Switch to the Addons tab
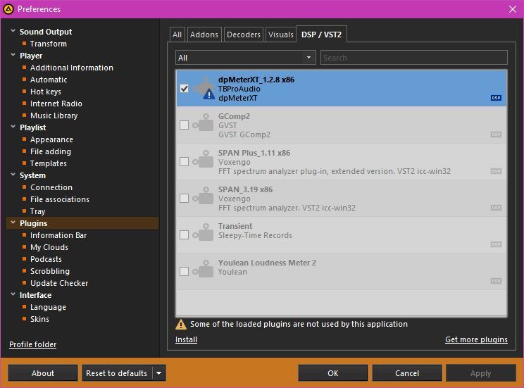Image resolution: width=524 pixels, height=388 pixels. click(204, 35)
